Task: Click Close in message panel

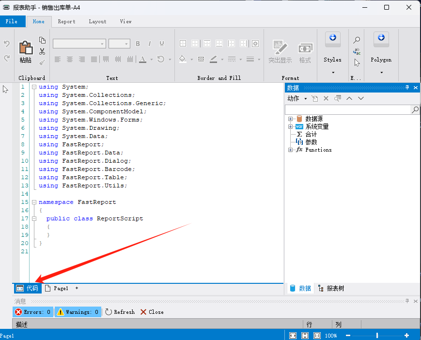Action: pos(152,312)
